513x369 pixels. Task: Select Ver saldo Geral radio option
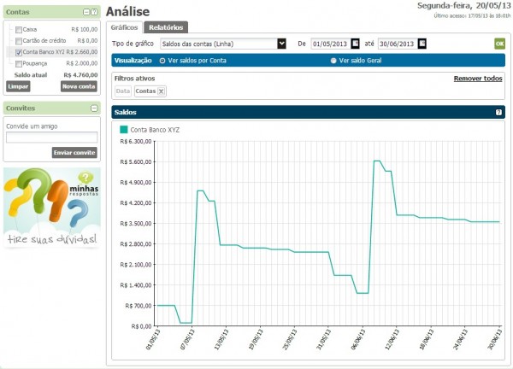pos(333,61)
